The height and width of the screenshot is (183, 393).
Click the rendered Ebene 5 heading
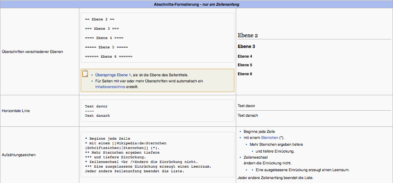(x=245, y=65)
